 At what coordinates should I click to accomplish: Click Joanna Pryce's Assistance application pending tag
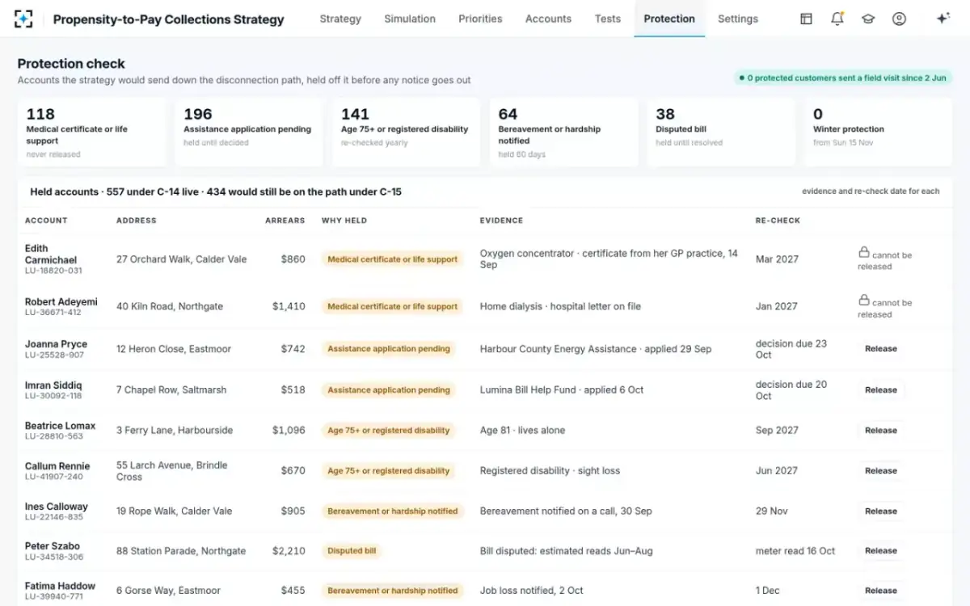click(x=389, y=349)
